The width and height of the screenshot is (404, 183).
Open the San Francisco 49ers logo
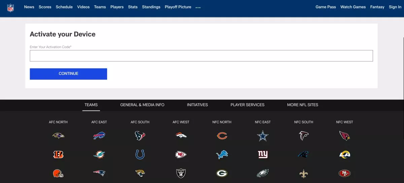[345, 174]
